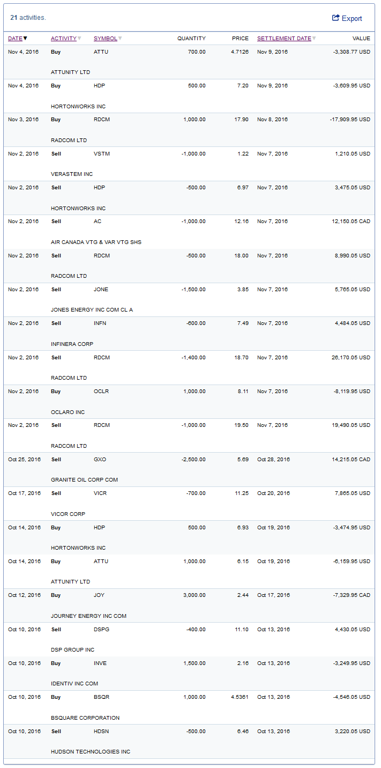Select the BSQR symbol in the Bsquare row
This screenshot has width=381, height=768.
[101, 697]
